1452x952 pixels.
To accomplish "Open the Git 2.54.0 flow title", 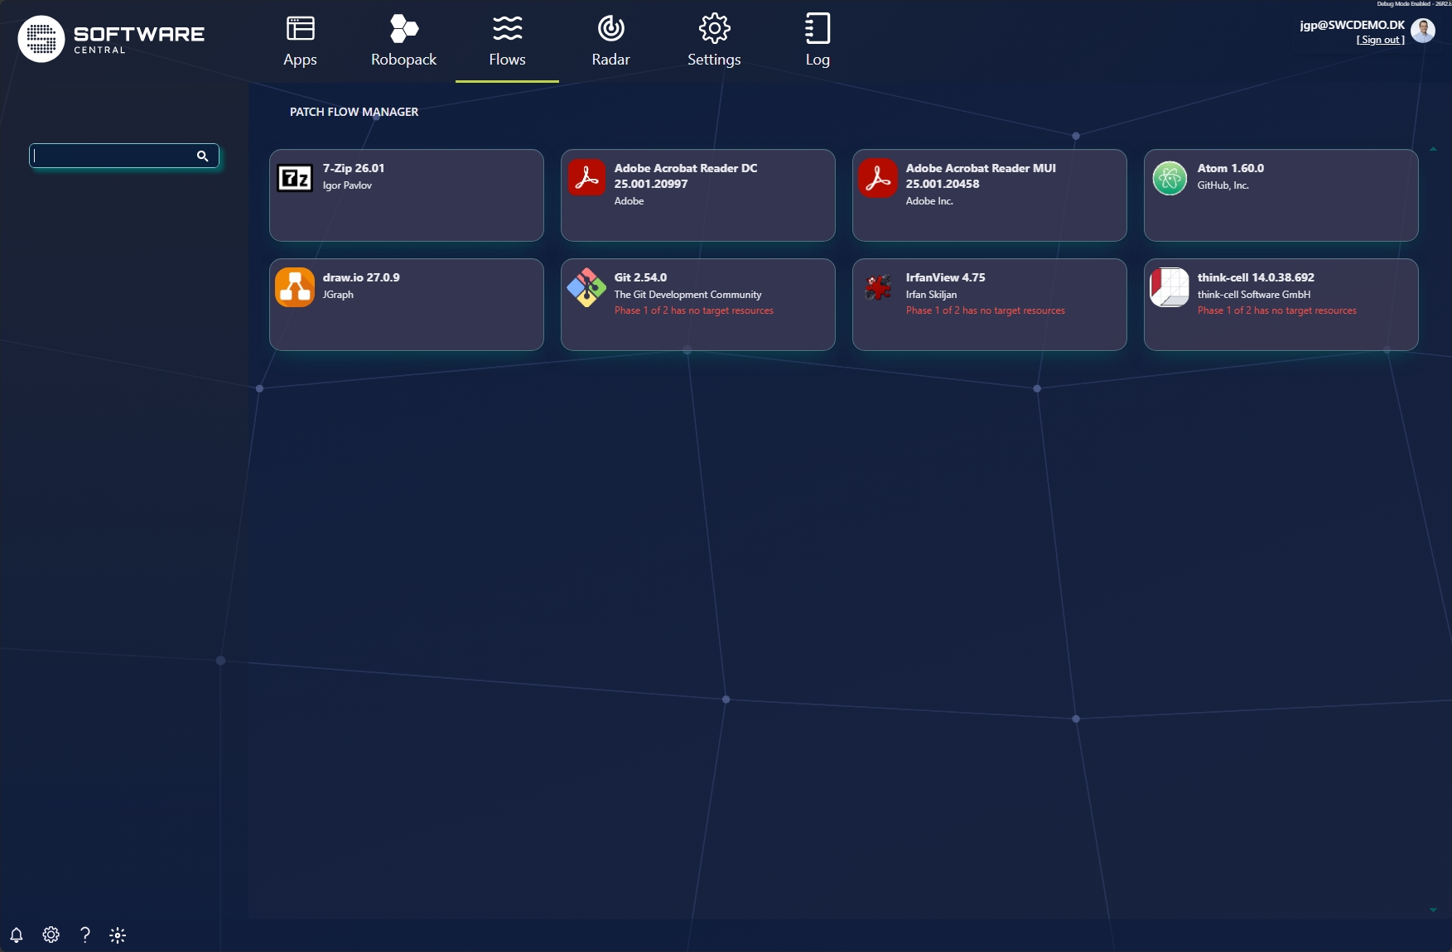I will pos(640,277).
